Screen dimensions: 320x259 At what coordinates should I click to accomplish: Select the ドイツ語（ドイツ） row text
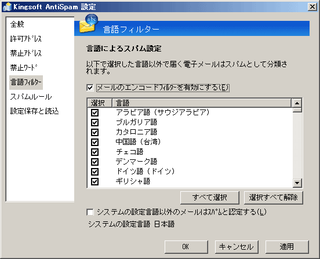(146, 172)
